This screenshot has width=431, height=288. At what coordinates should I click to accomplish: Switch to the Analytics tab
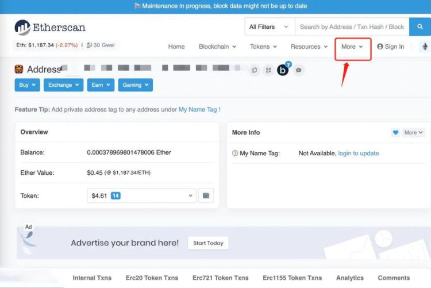click(350, 278)
